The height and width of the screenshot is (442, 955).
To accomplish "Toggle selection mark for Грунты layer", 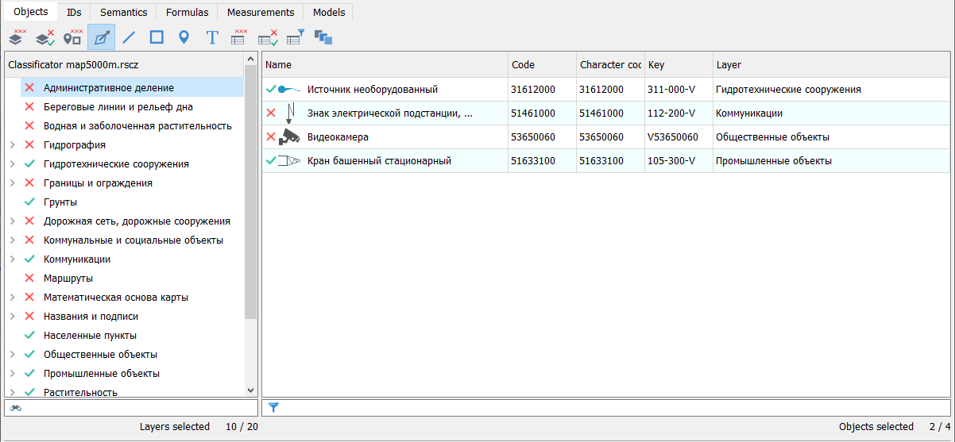I will (x=29, y=202).
